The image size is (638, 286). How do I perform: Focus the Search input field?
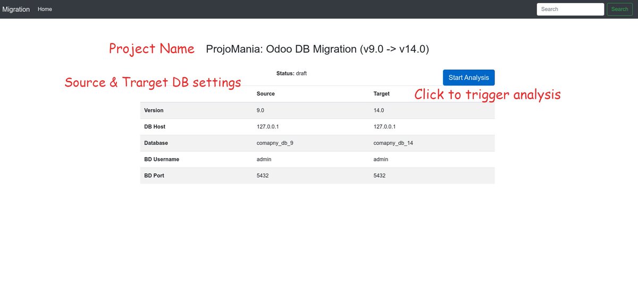click(x=570, y=9)
